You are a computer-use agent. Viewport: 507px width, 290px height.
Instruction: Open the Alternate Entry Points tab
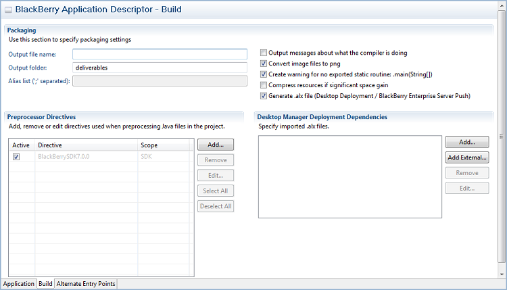click(86, 284)
